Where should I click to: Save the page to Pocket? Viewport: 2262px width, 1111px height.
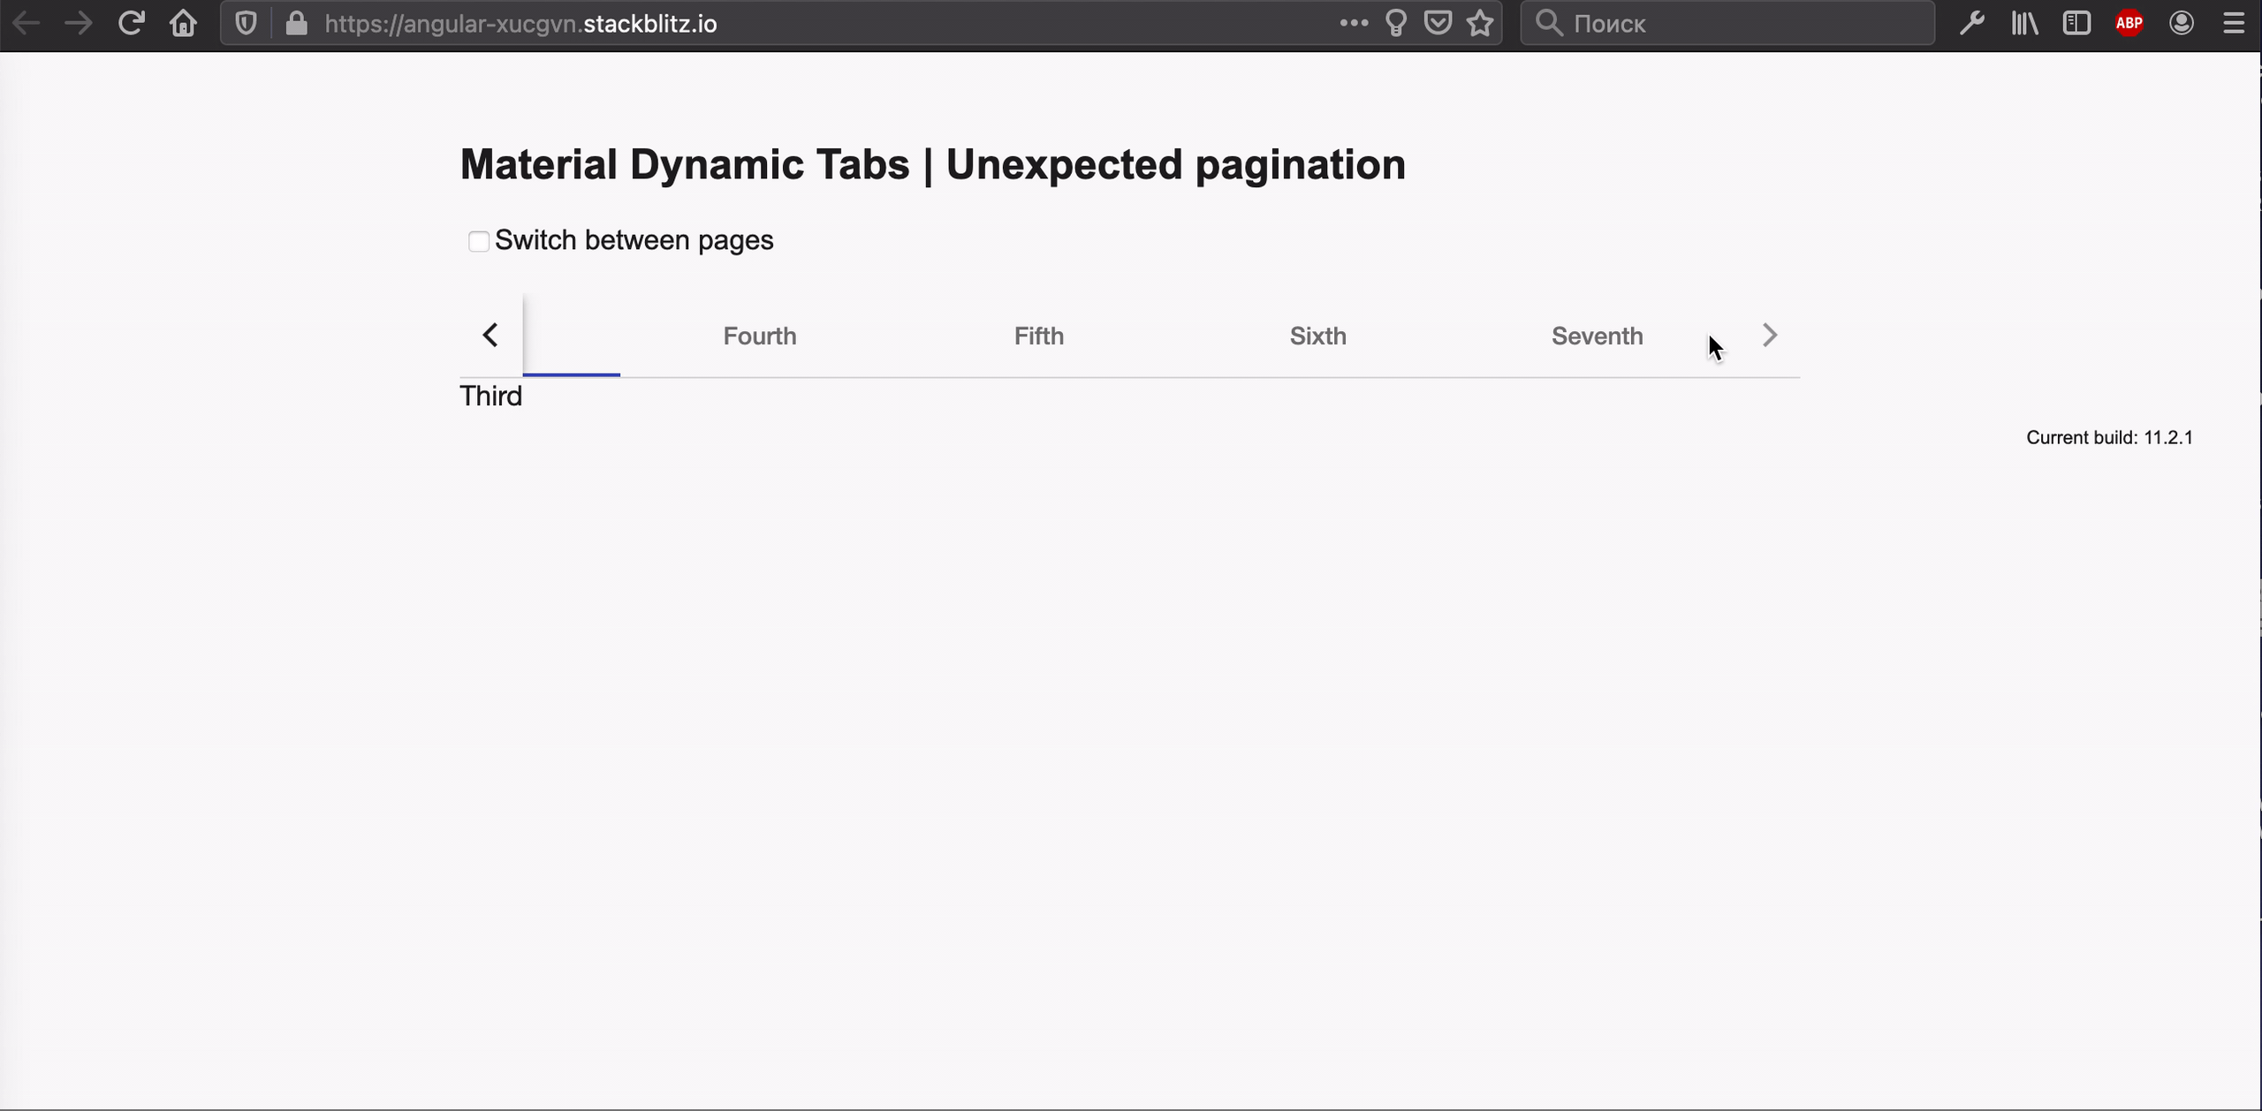(x=1438, y=23)
